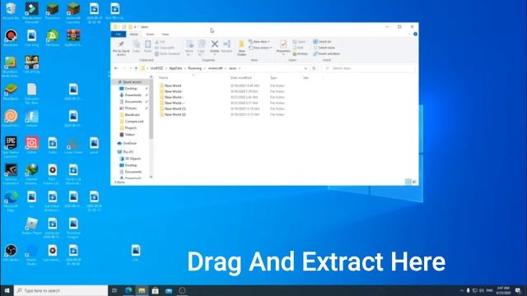Click AppData in the address bar
527x296 pixels.
[175, 68]
